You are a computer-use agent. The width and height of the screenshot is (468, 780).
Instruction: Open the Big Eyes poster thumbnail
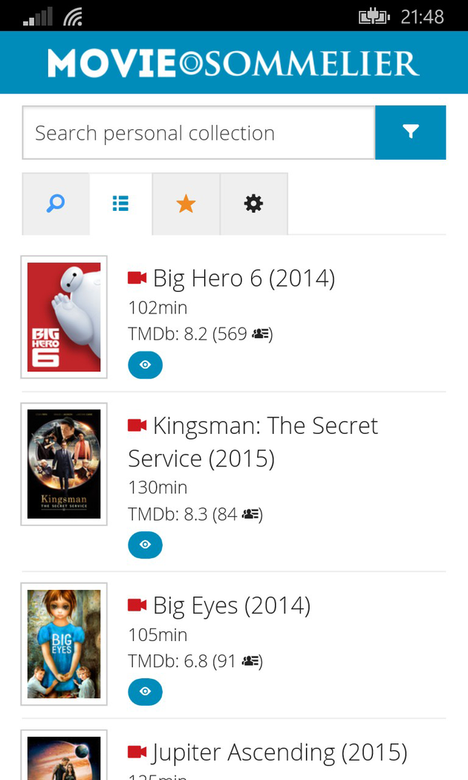tap(64, 644)
